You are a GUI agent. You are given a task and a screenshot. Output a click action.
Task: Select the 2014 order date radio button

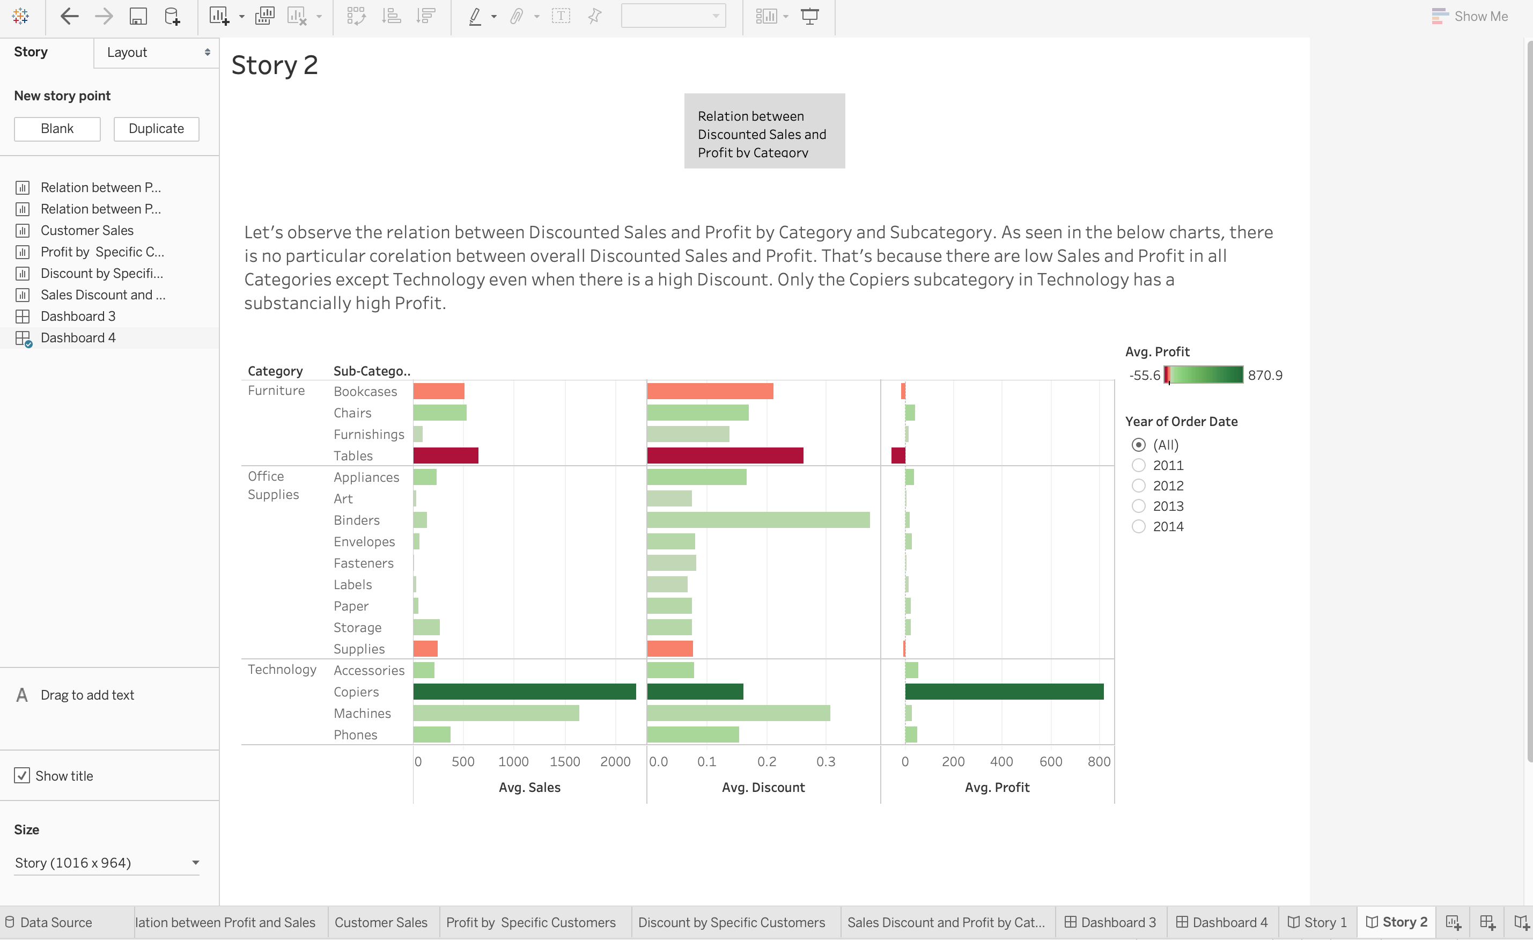(x=1138, y=527)
